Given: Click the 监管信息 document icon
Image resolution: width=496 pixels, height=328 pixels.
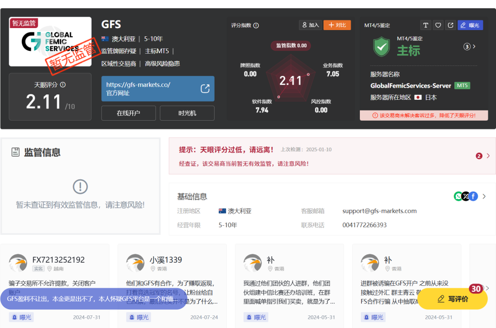Looking at the screenshot, I should [x=15, y=152].
